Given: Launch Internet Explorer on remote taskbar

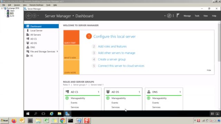Looking at the screenshot, I should [51, 114].
